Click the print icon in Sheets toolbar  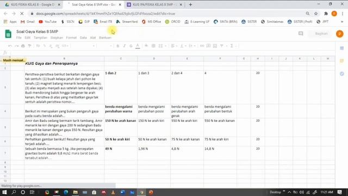pos(23,46)
